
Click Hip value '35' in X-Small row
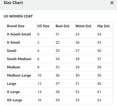point(99,42)
